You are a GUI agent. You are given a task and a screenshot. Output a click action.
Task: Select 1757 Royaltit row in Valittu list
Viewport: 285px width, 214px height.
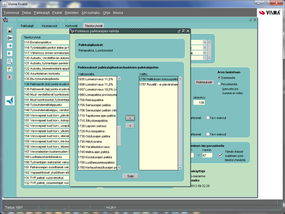point(159,85)
